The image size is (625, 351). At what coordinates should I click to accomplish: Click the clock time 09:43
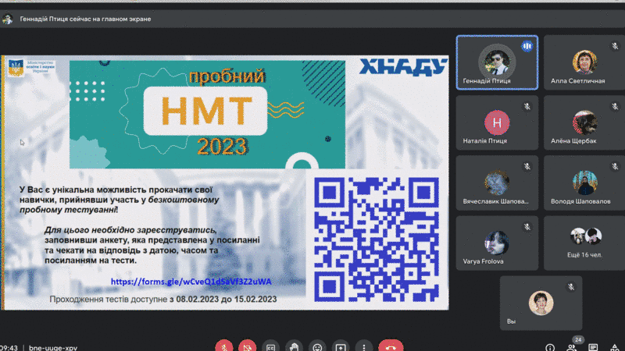9,348
